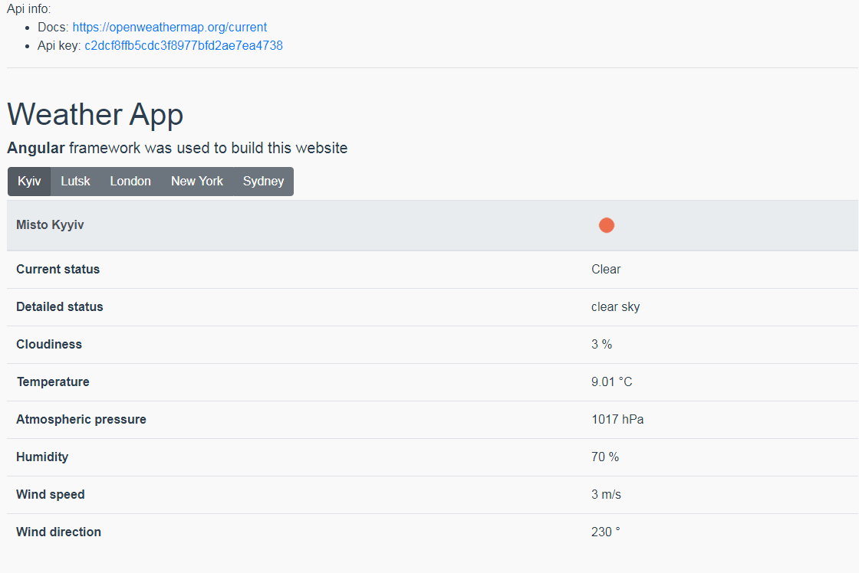
Task: Click the 'Wind direction' row label
Action: 58,532
